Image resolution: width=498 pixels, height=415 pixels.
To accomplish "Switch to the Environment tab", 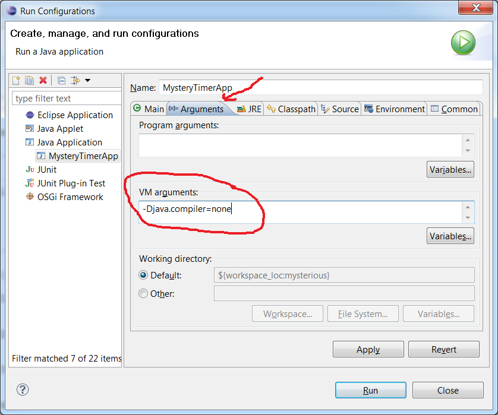I will click(x=394, y=109).
